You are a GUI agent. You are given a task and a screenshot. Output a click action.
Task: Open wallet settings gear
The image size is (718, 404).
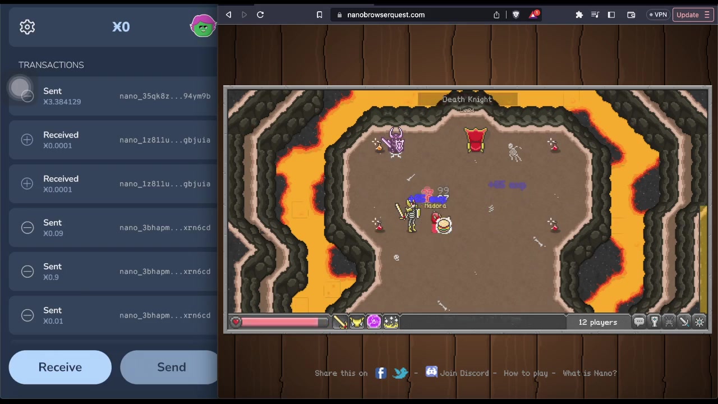pos(27,26)
